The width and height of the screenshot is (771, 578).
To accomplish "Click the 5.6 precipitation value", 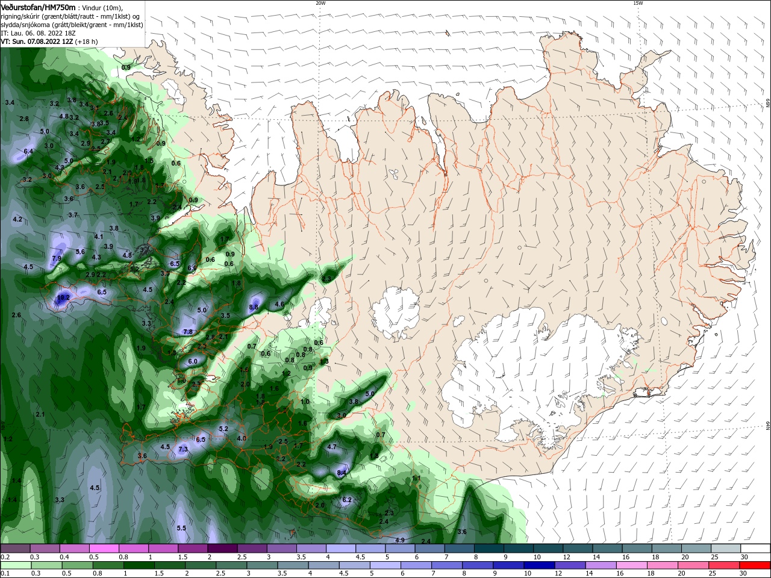I will [80, 252].
